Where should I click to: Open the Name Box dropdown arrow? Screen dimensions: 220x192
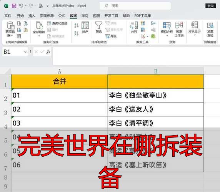point(25,52)
